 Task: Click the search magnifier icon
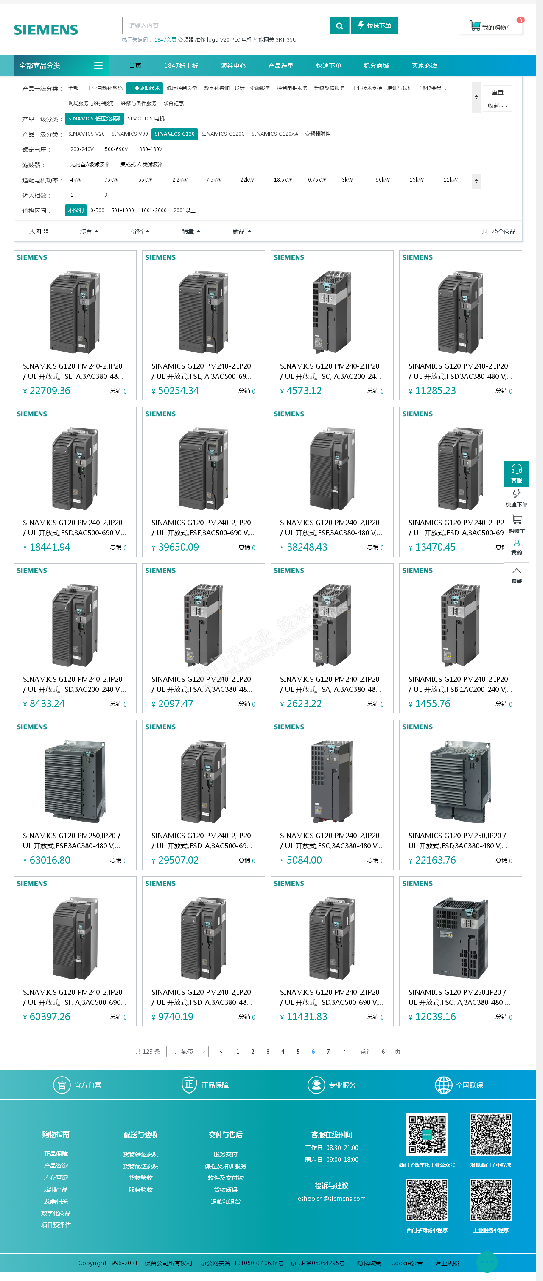pos(339,25)
